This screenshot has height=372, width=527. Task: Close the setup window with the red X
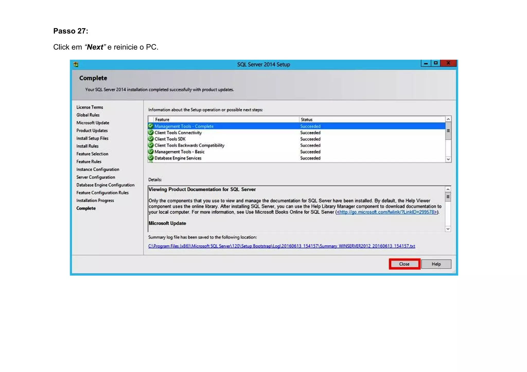pos(448,63)
